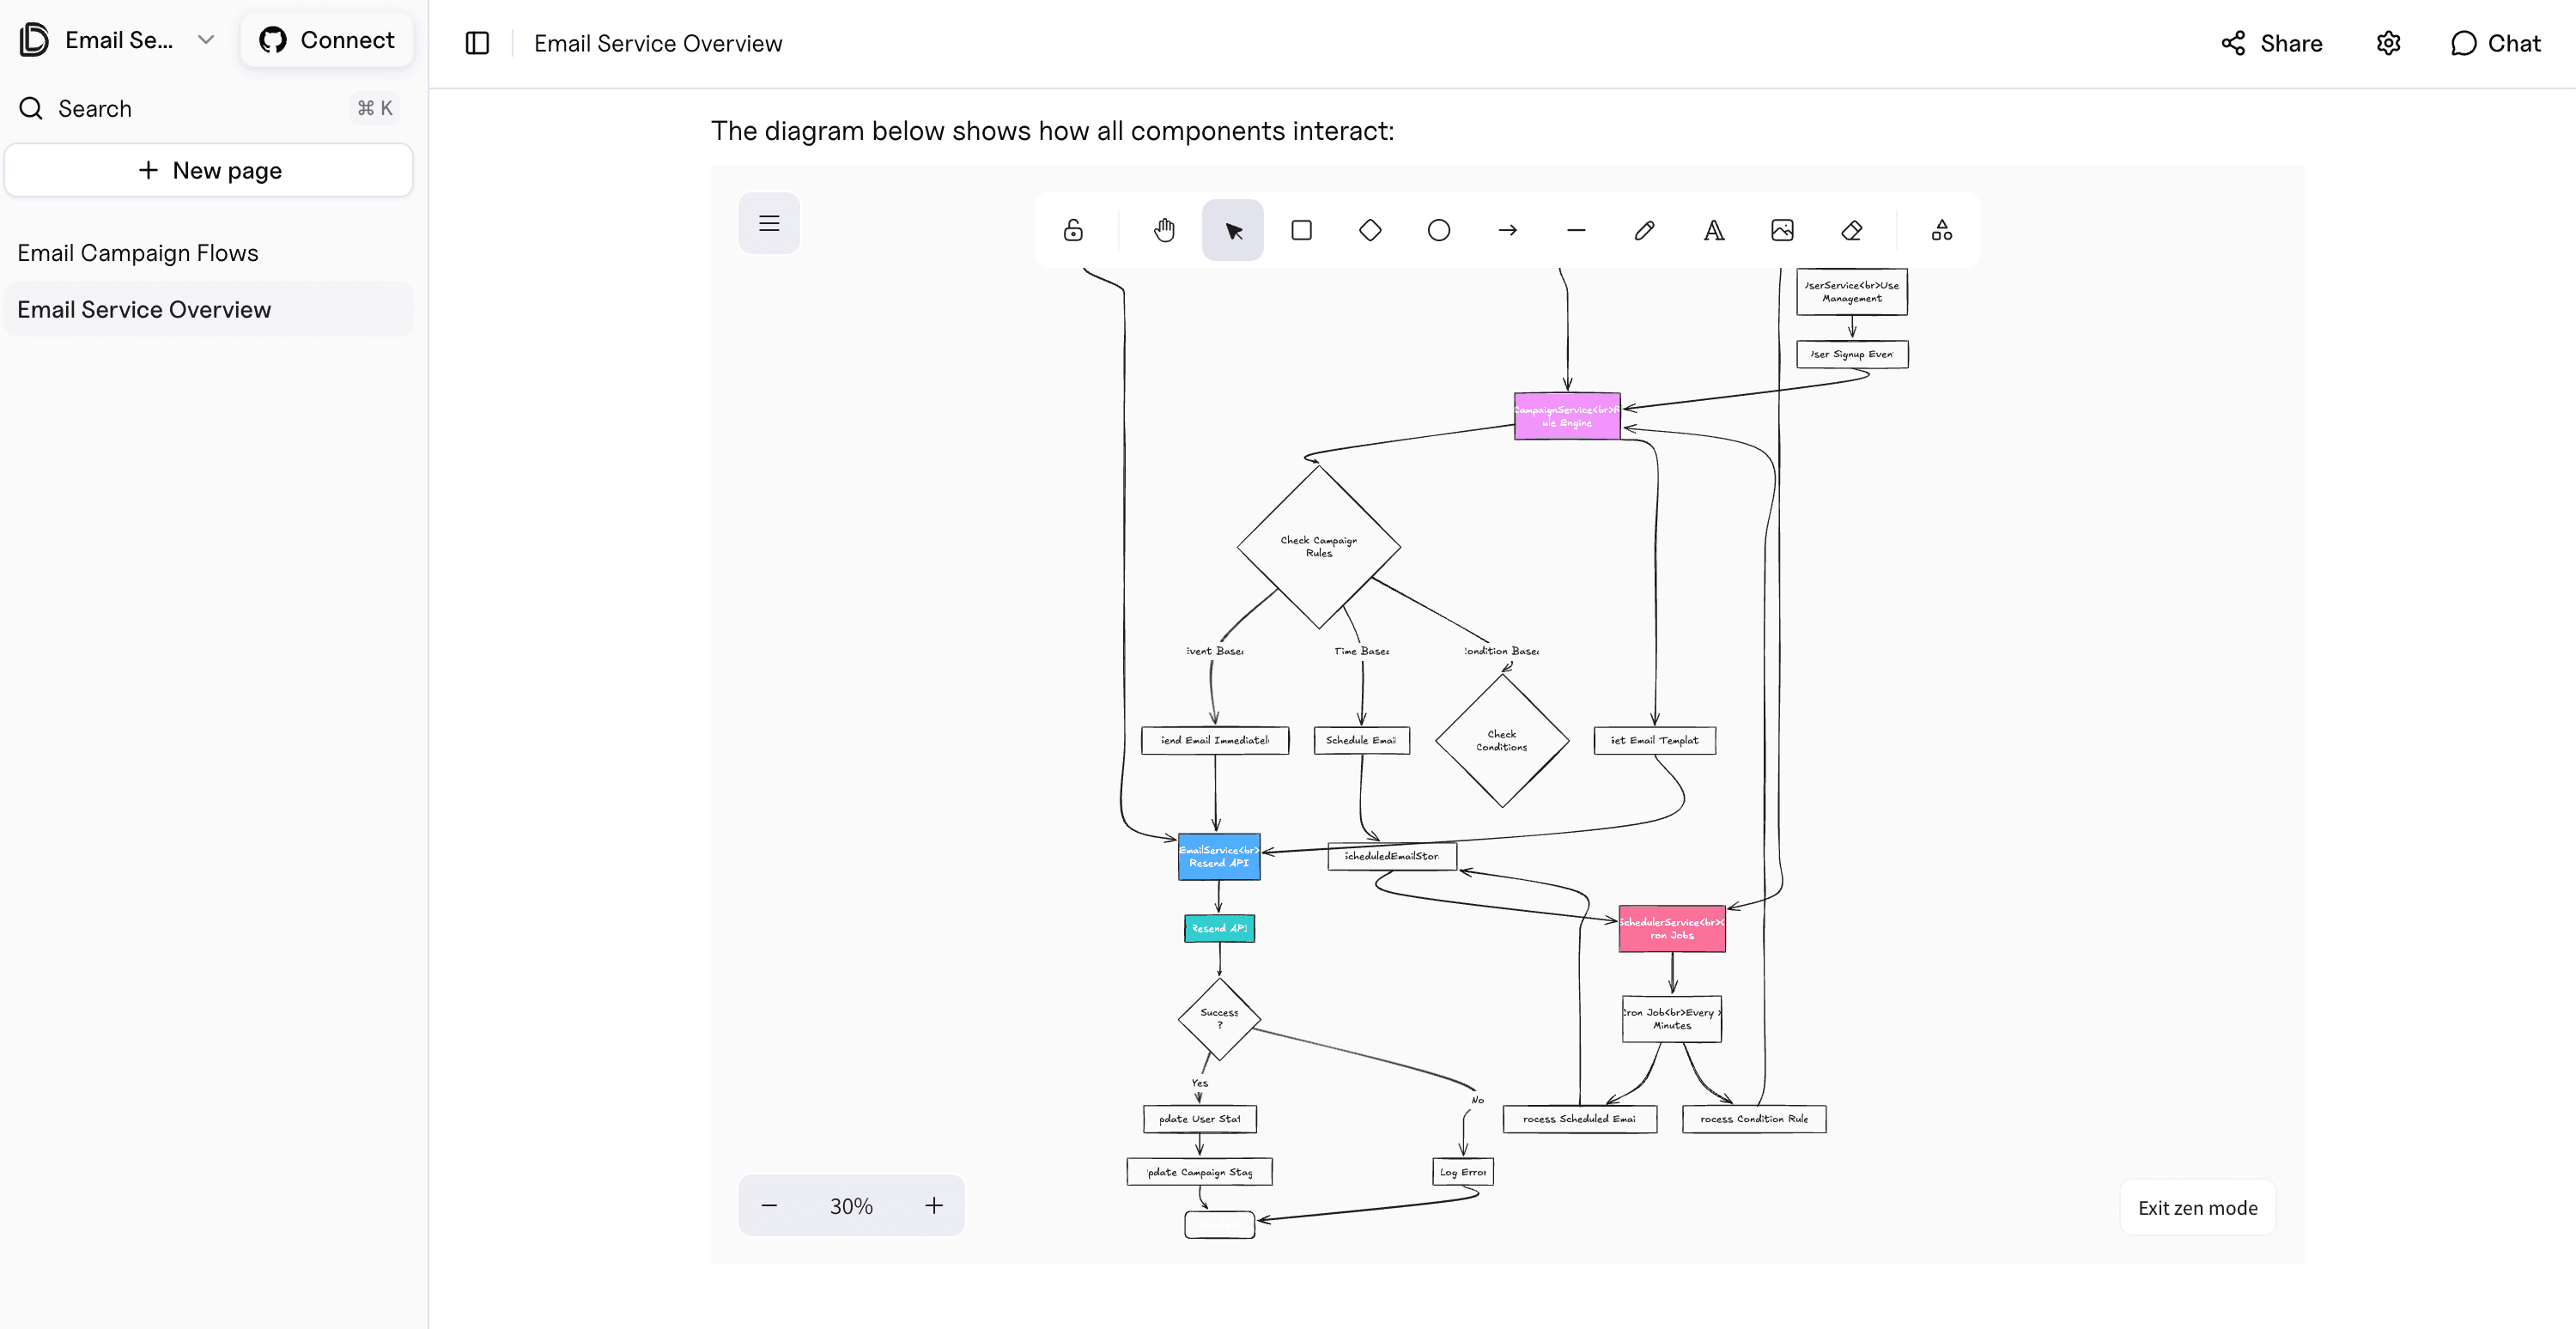Choose the freehand Pencil tool

[x=1644, y=230]
